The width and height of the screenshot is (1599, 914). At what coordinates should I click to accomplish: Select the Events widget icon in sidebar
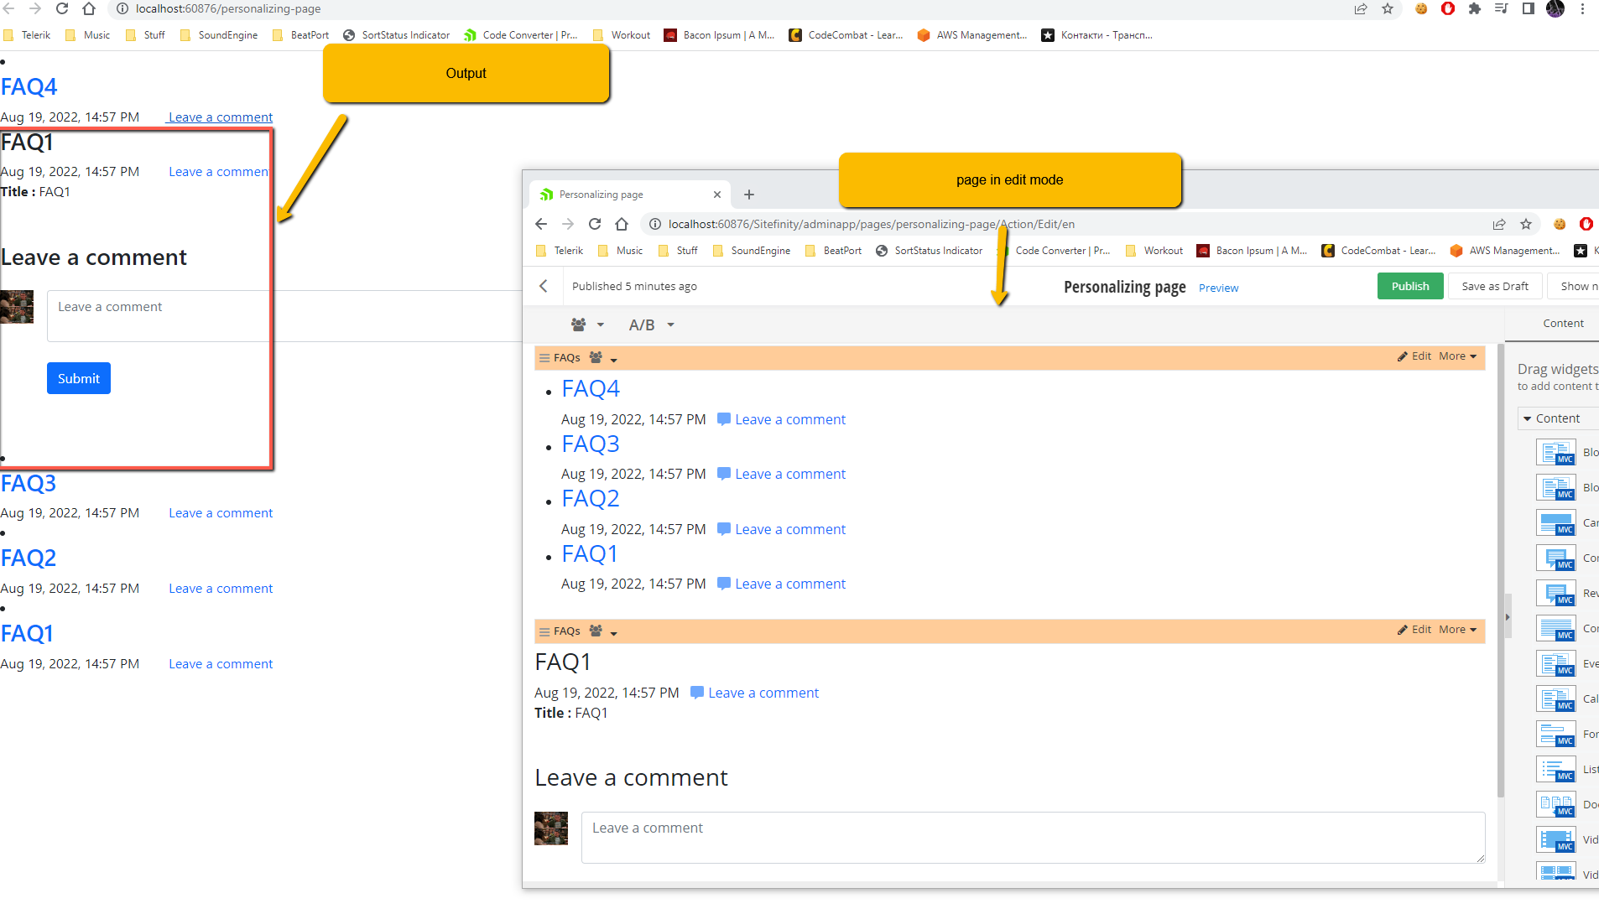tap(1555, 663)
